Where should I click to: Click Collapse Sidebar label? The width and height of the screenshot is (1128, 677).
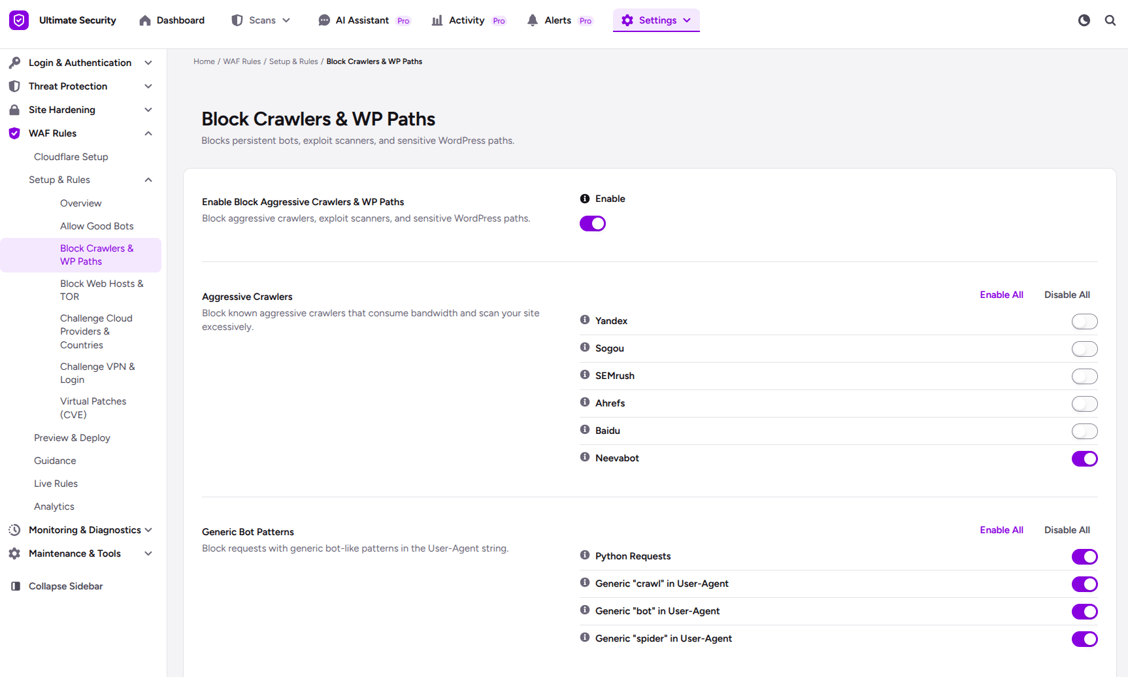coord(66,586)
